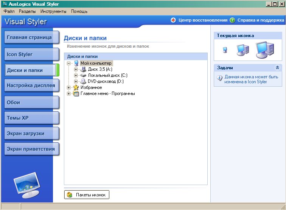Expand the Локальный диск (C:) node
This screenshot has height=210, width=286.
[76, 75]
